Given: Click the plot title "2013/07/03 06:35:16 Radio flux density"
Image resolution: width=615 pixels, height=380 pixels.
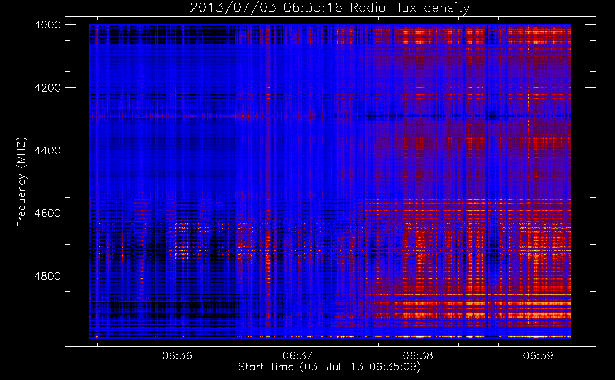Looking at the screenshot, I should coord(330,8).
